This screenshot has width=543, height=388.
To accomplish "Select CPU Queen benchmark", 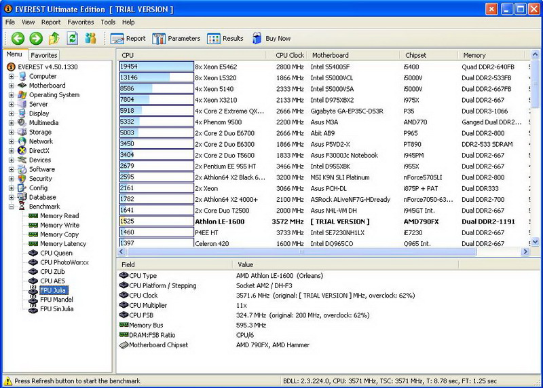I will [x=56, y=253].
